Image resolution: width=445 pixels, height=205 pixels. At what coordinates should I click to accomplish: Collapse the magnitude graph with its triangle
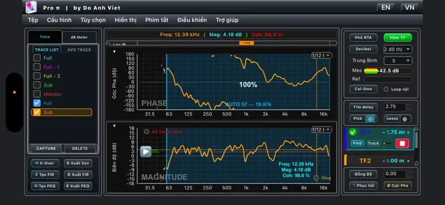(x=115, y=126)
